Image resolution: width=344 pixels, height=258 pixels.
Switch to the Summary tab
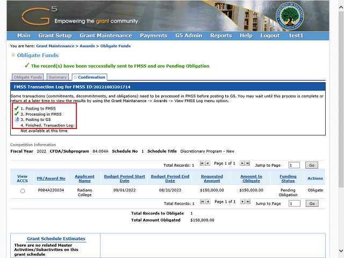tap(58, 77)
